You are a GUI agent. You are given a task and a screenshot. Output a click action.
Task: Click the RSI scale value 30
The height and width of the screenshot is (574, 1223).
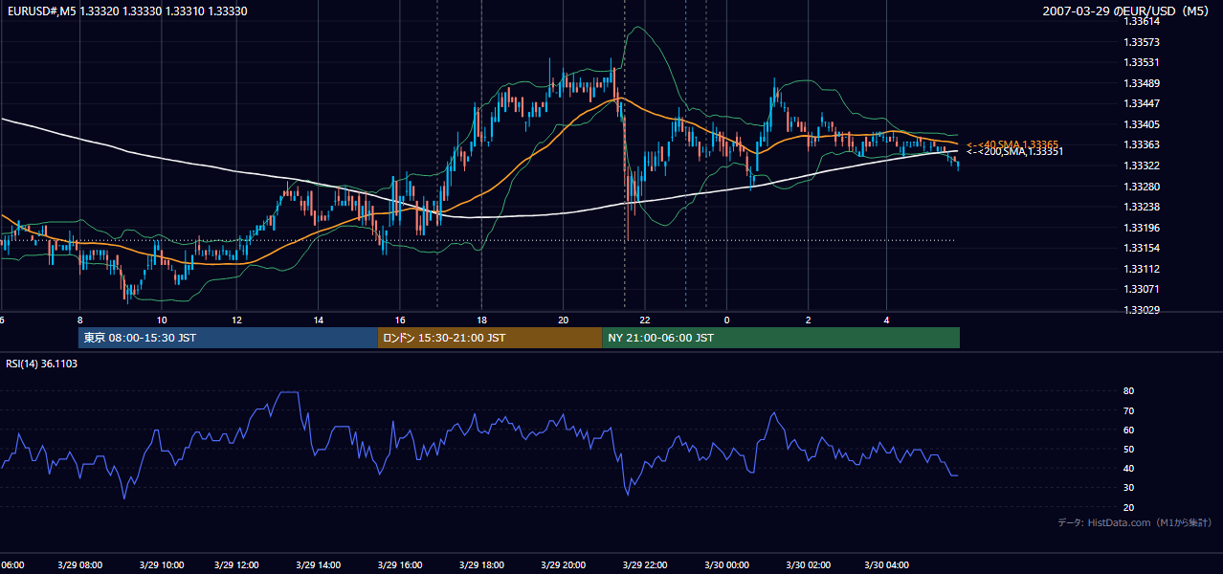click(x=1129, y=488)
